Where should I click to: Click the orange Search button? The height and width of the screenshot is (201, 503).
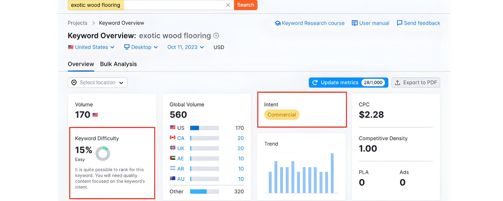pos(245,5)
